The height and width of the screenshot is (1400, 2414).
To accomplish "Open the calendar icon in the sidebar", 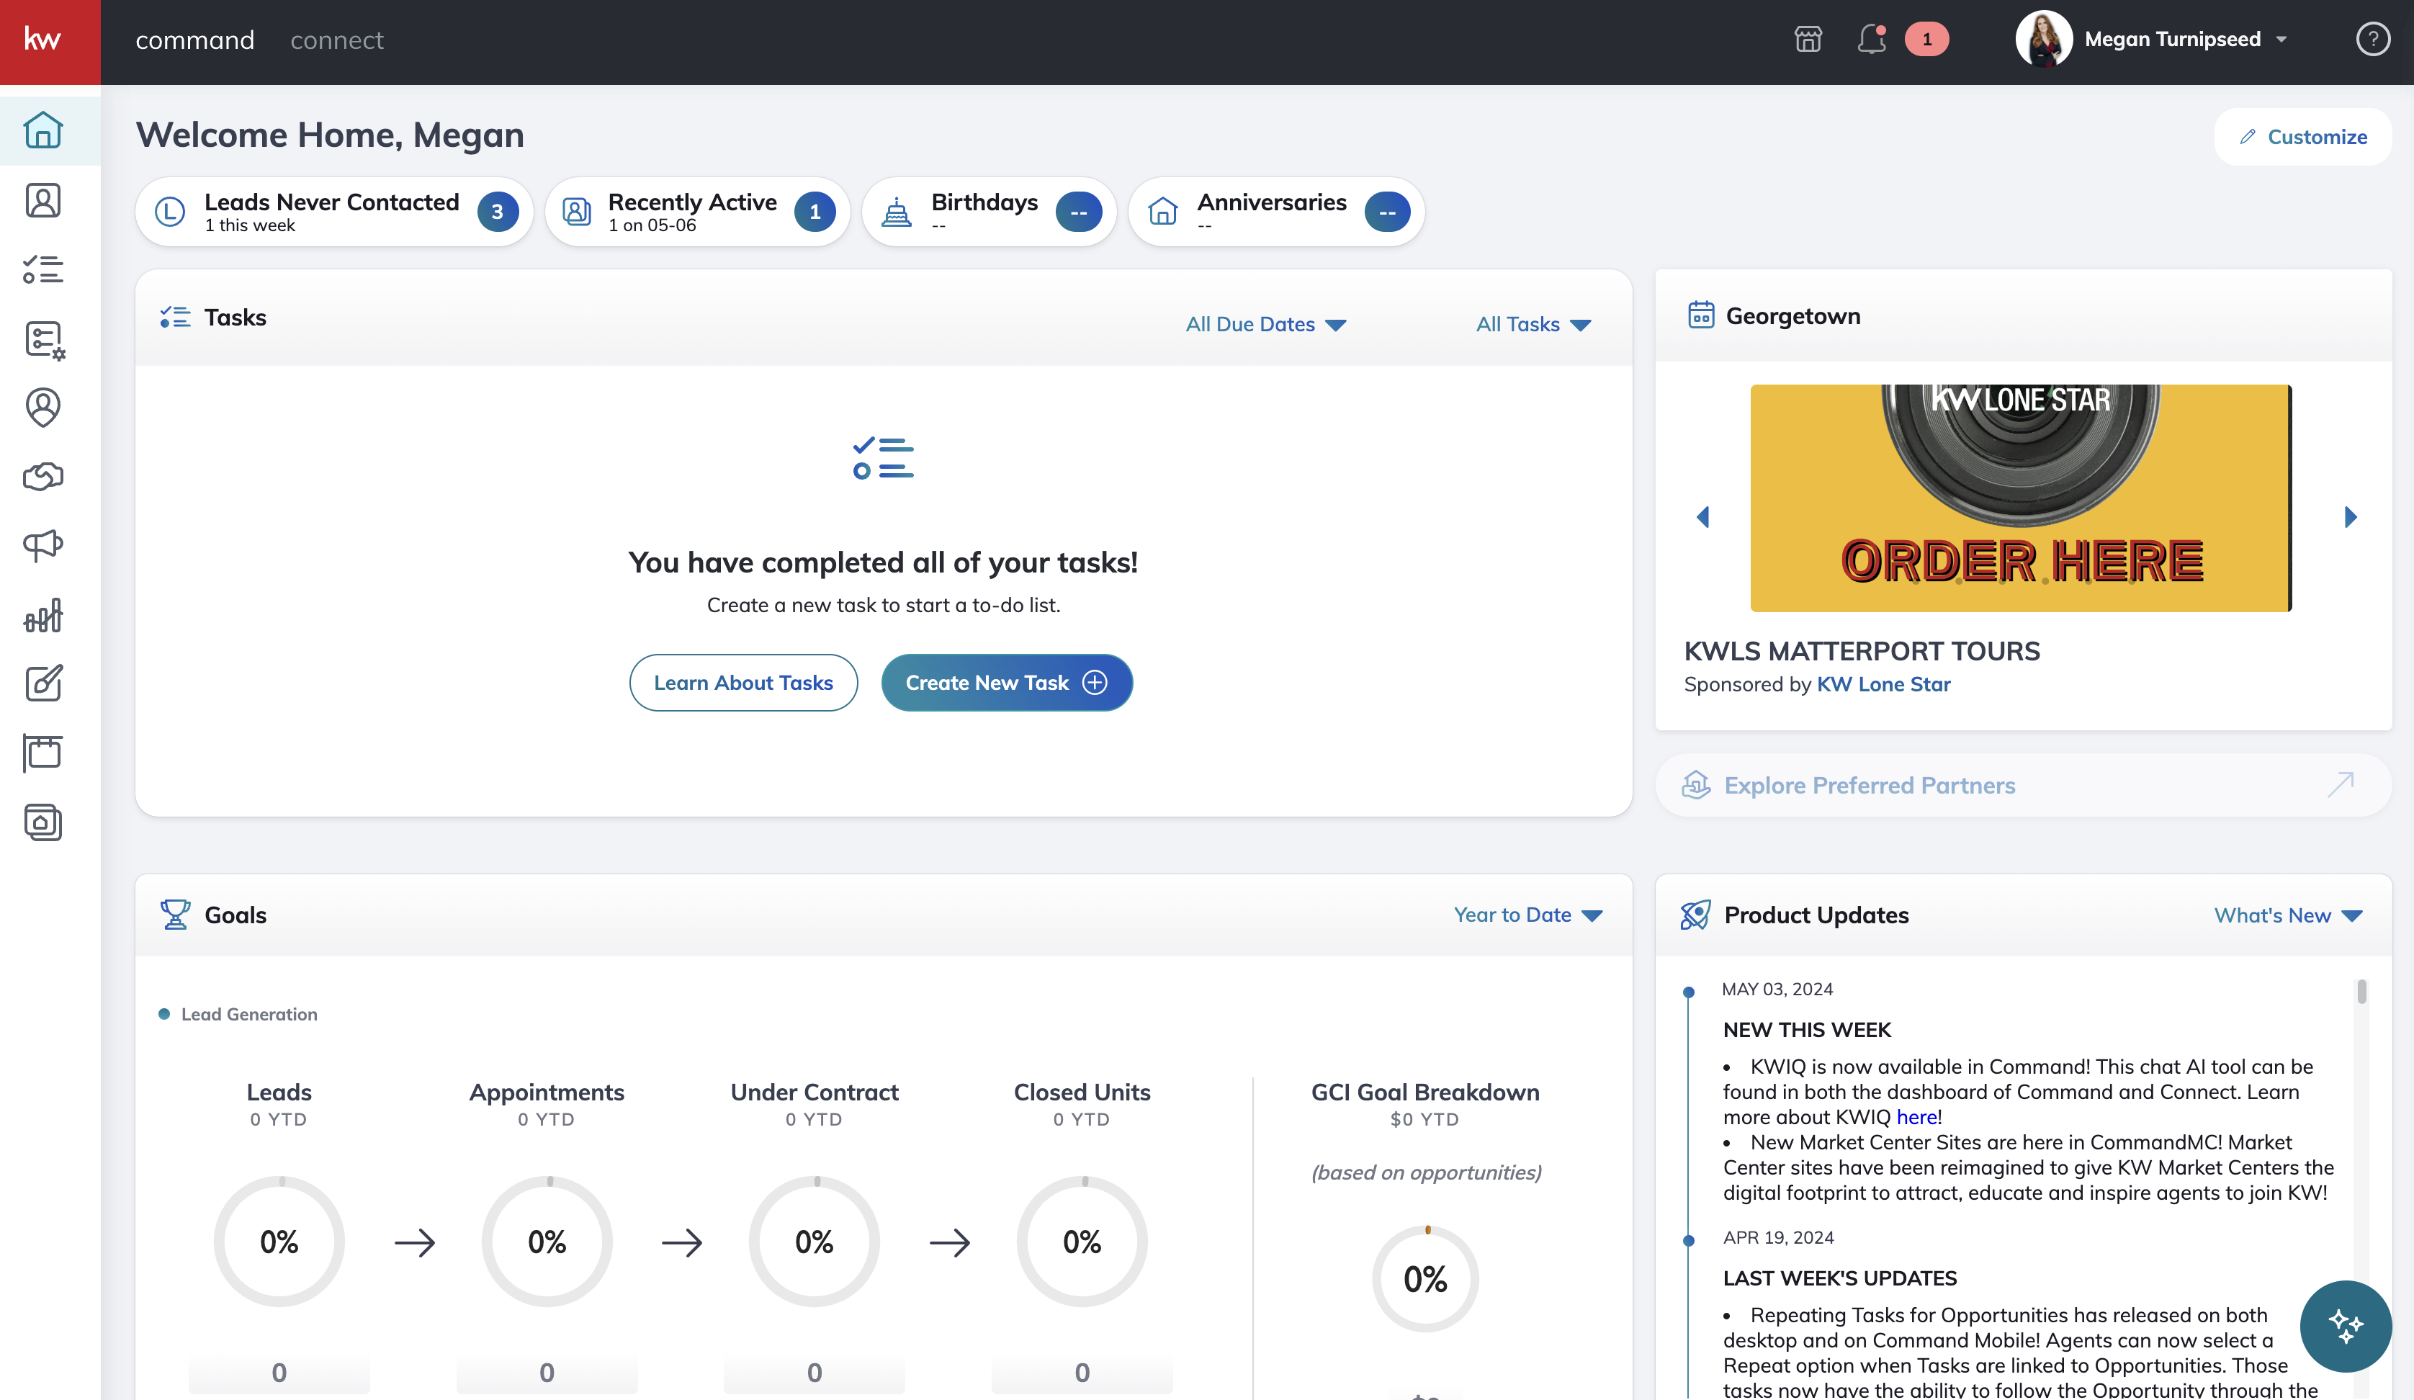I will click(43, 753).
